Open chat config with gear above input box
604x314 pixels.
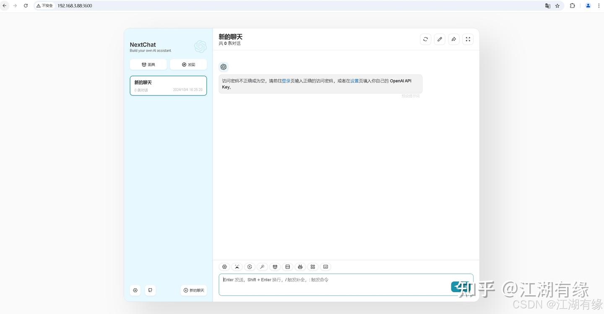click(224, 267)
